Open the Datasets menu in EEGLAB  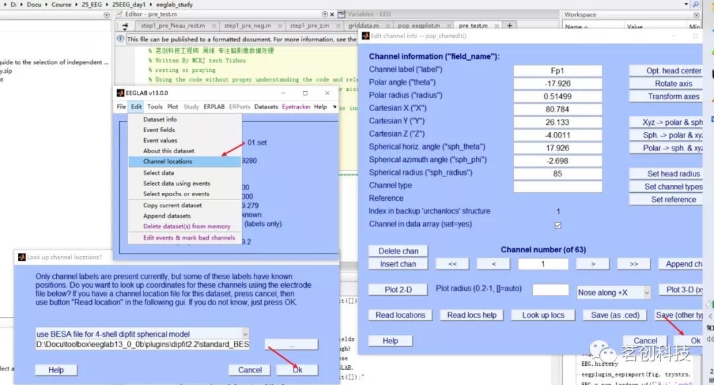click(266, 106)
